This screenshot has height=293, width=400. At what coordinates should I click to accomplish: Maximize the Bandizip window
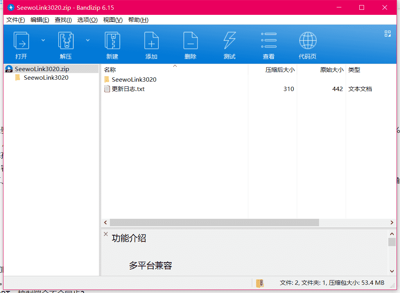(x=361, y=7)
